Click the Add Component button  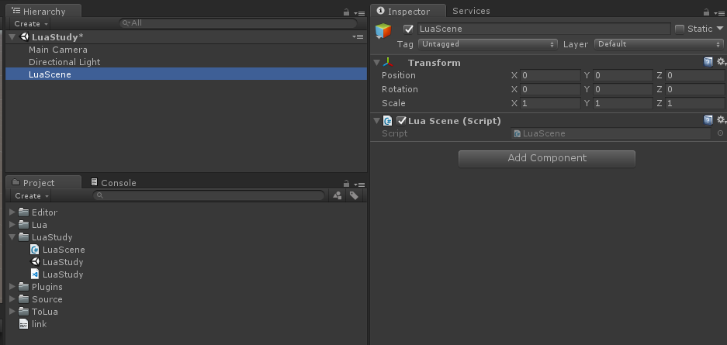pos(547,158)
